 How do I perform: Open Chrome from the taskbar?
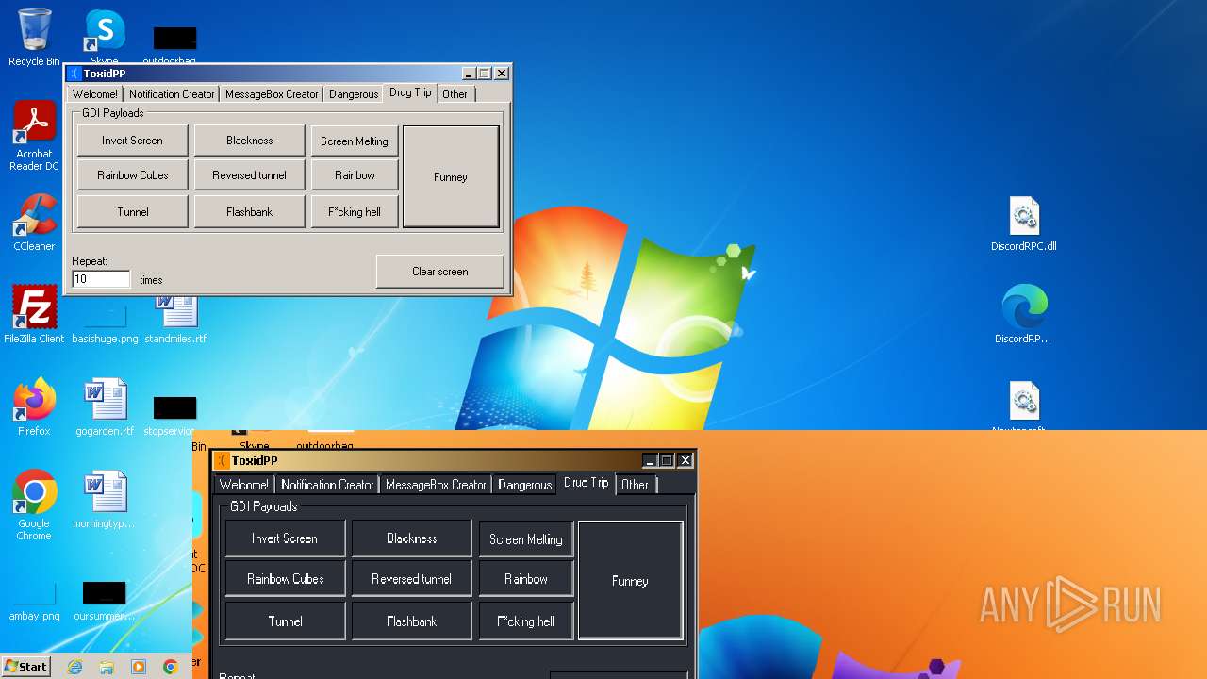[x=170, y=667]
